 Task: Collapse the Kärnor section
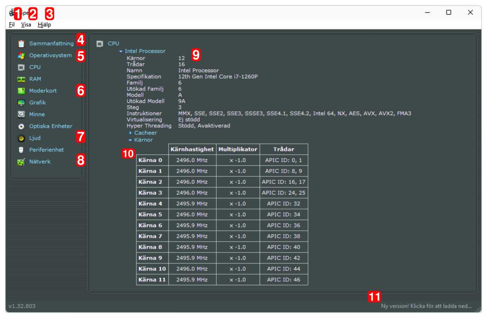pos(130,140)
